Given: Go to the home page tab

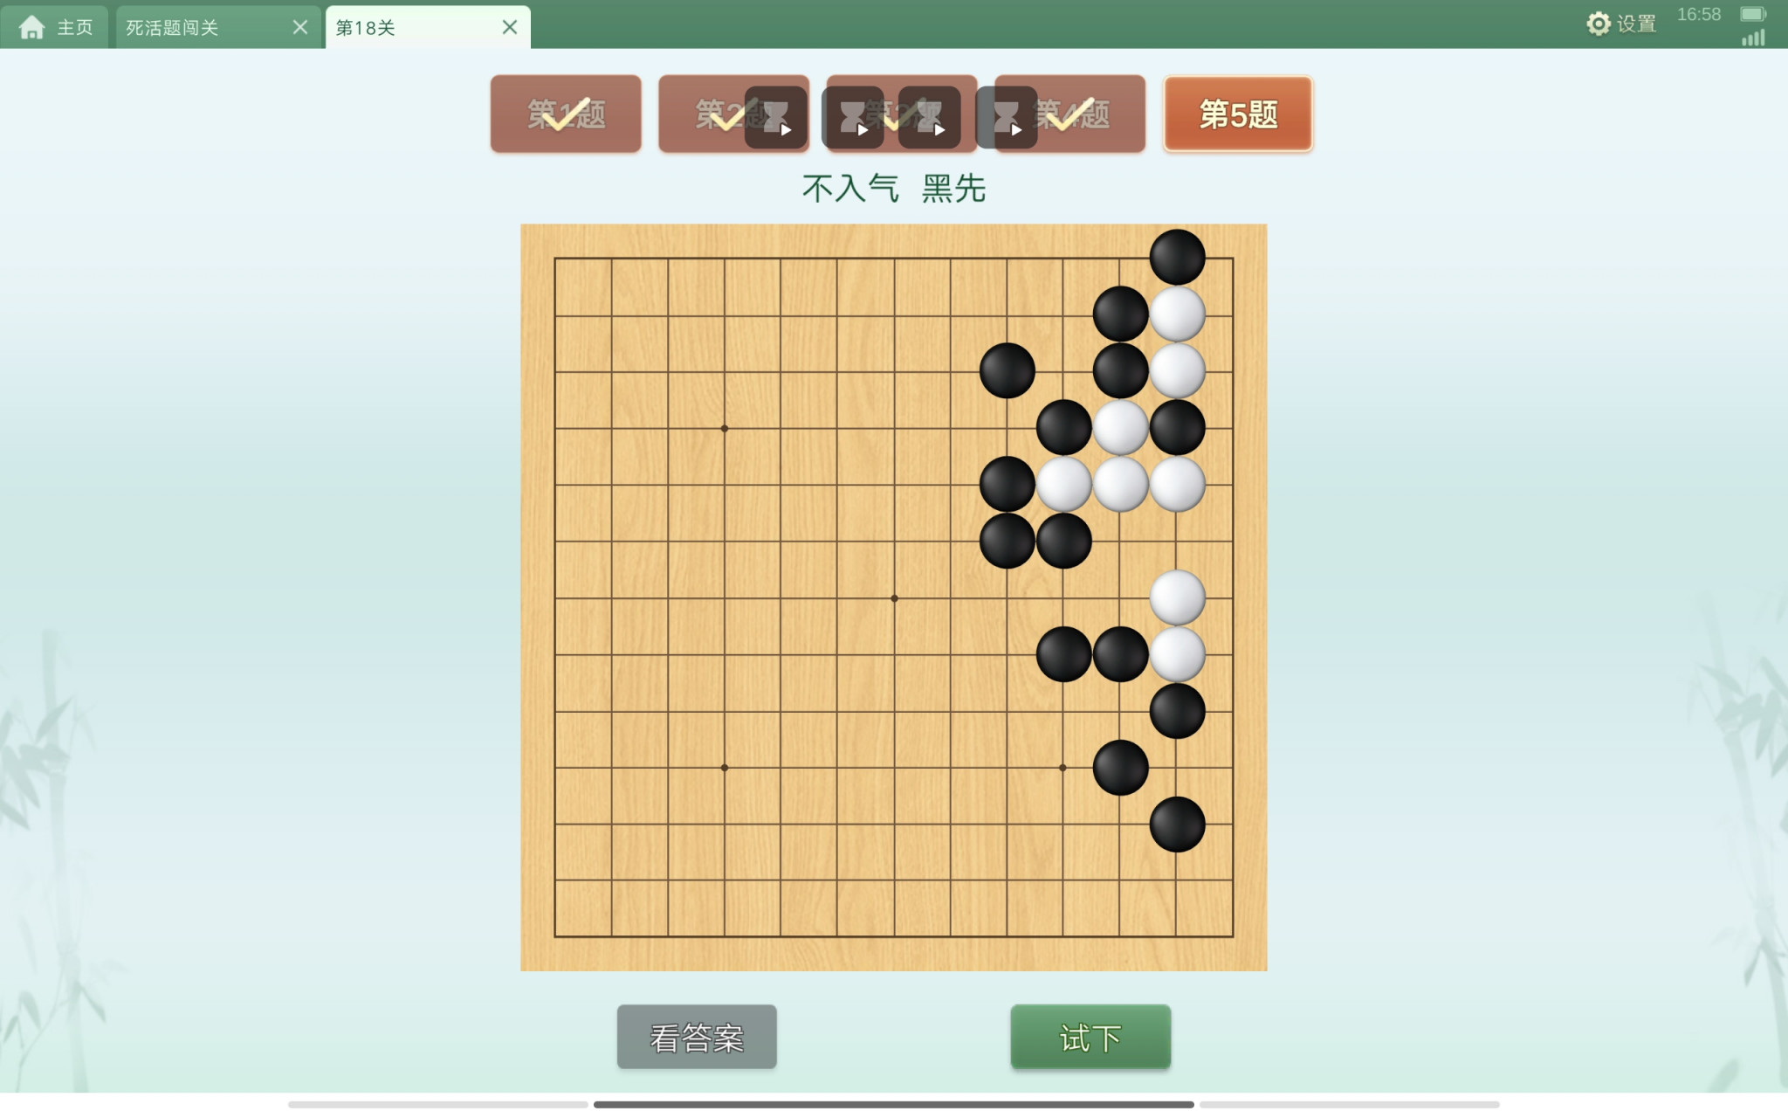Looking at the screenshot, I should (x=55, y=27).
